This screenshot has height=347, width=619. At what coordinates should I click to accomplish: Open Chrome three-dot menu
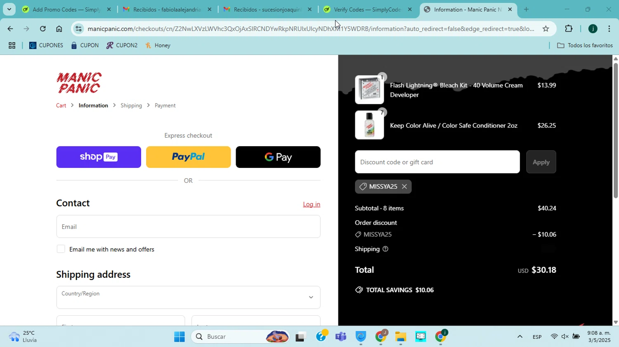coord(610,29)
